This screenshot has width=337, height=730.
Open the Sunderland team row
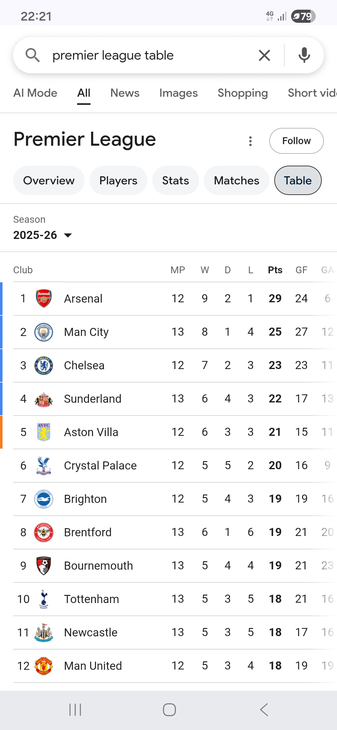coord(93,399)
